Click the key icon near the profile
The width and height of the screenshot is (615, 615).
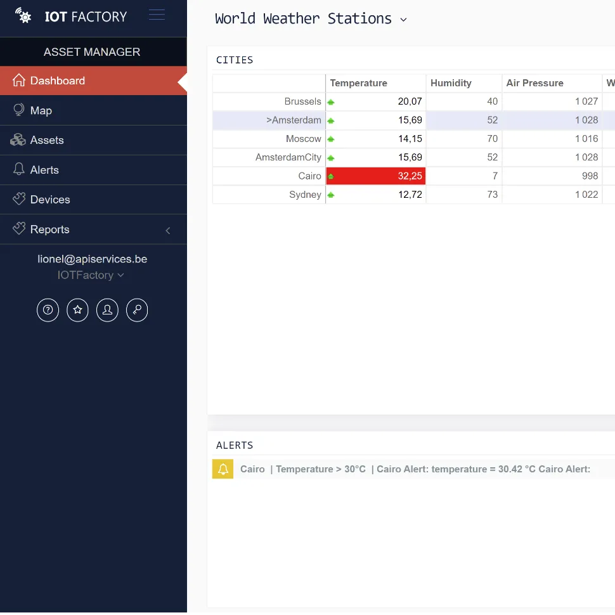[x=137, y=310]
